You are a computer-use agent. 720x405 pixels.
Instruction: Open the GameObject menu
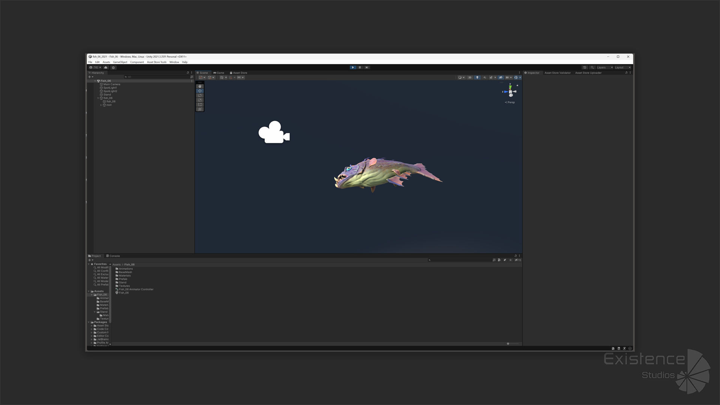pyautogui.click(x=120, y=62)
